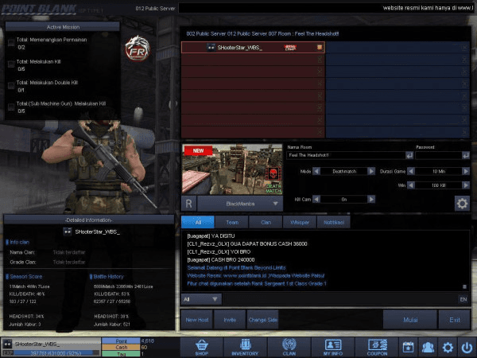Image resolution: width=477 pixels, height=358 pixels.
Task: Close first blue team slot
Action: 464,48
